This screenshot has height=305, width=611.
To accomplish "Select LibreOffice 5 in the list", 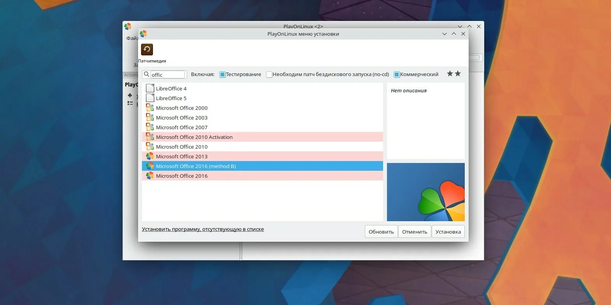I will click(x=263, y=98).
